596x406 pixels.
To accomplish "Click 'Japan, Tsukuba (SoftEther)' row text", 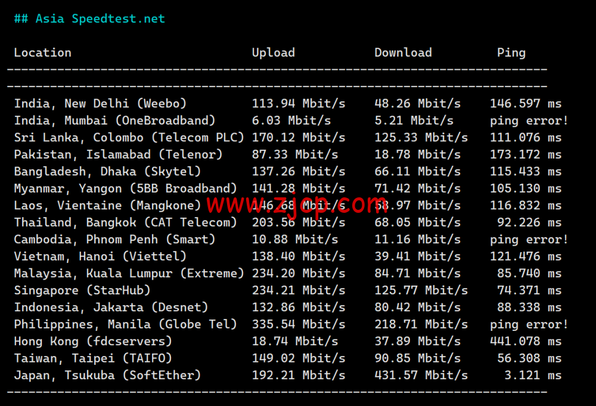I will tap(107, 375).
